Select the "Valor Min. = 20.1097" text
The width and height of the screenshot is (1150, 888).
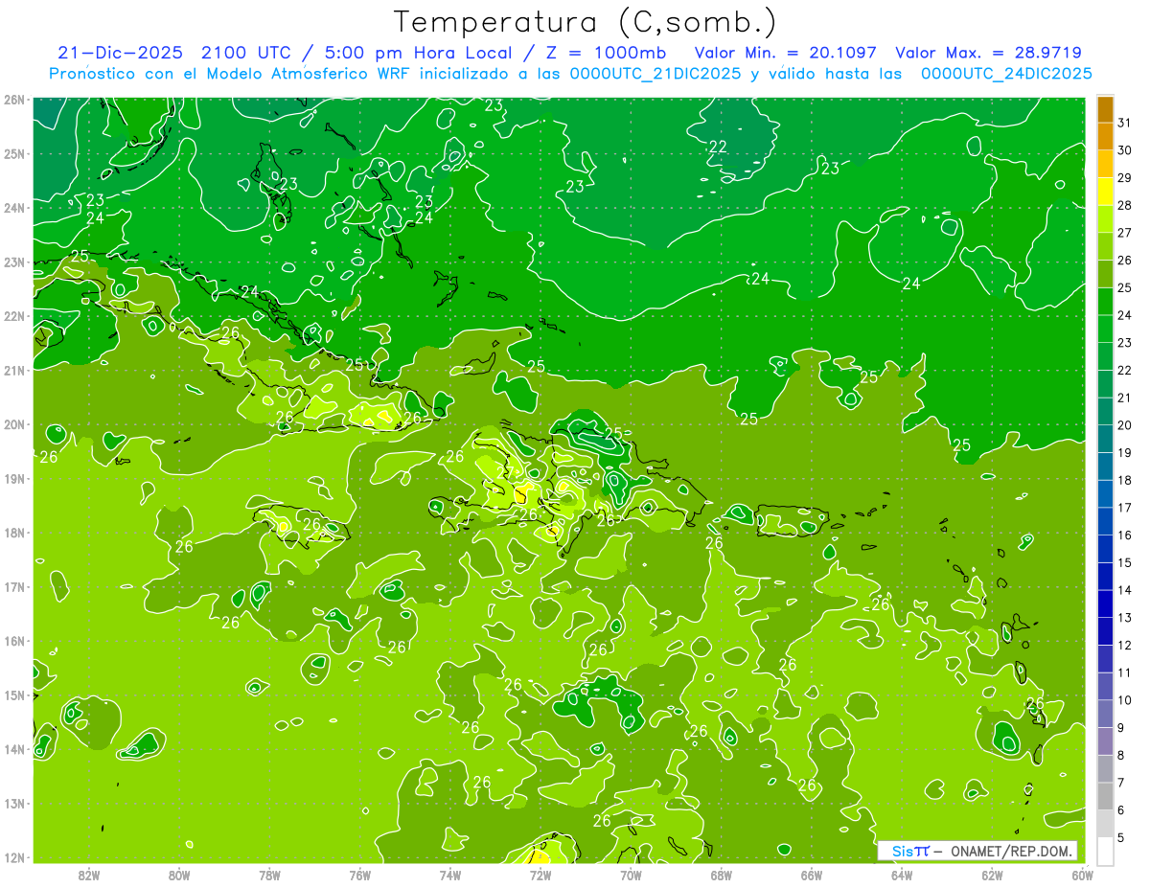785,53
